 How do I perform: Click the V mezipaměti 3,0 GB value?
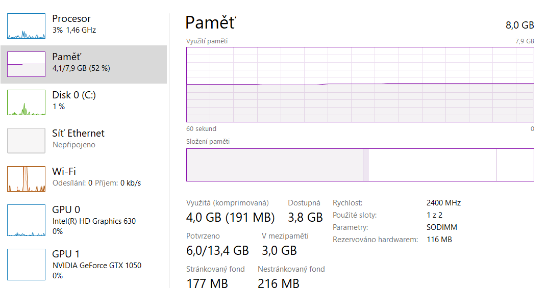pyautogui.click(x=279, y=250)
